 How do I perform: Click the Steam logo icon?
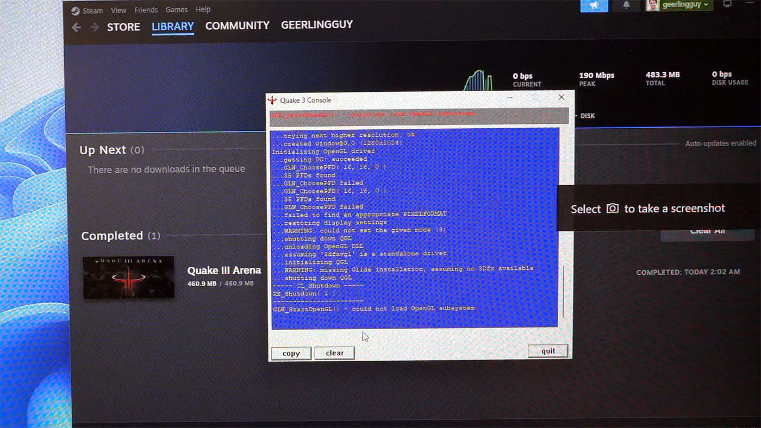coord(76,11)
